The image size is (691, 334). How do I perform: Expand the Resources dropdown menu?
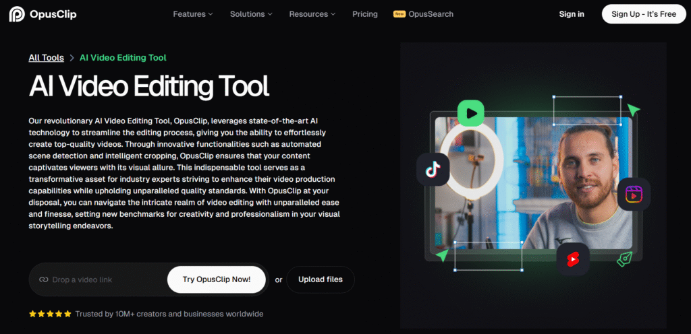coord(312,14)
